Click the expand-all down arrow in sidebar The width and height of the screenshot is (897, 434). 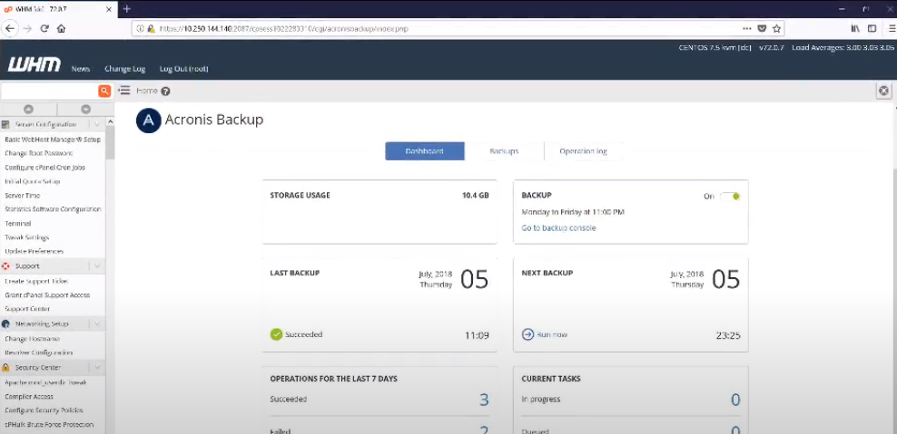86,109
